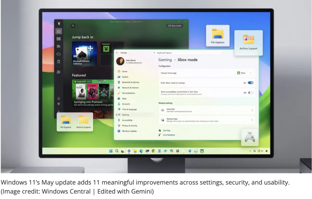Click the Gaming breadcrumb in the page title
The width and height of the screenshot is (312, 199).
tap(165, 60)
